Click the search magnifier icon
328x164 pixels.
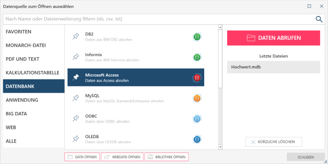click(x=319, y=19)
